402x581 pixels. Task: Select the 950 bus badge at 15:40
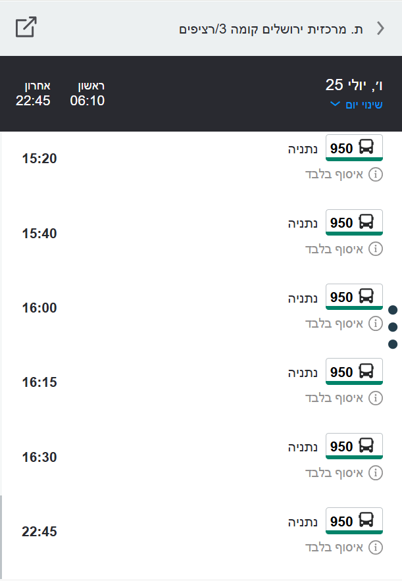point(354,223)
